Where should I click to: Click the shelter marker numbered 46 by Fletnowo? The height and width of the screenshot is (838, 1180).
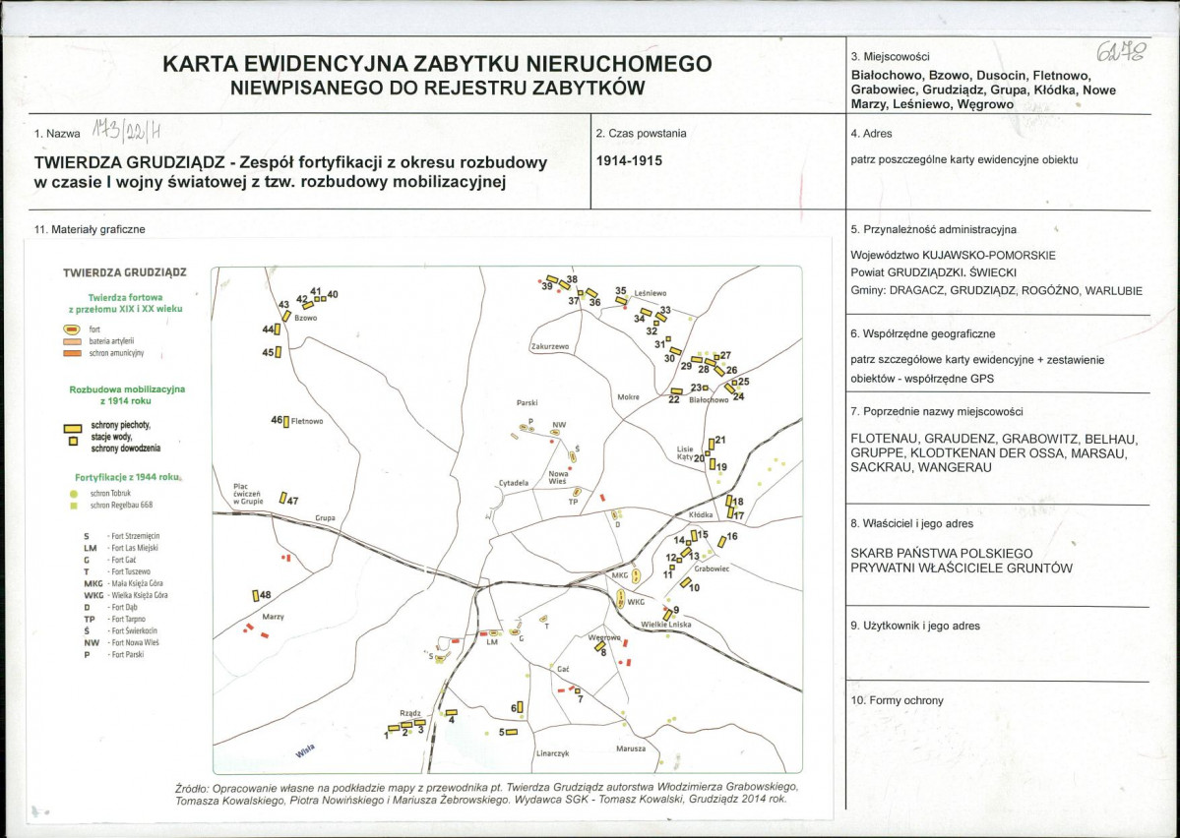coord(286,422)
